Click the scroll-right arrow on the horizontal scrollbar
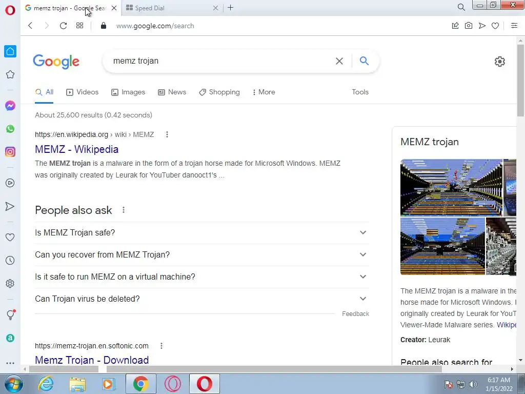 pos(512,369)
